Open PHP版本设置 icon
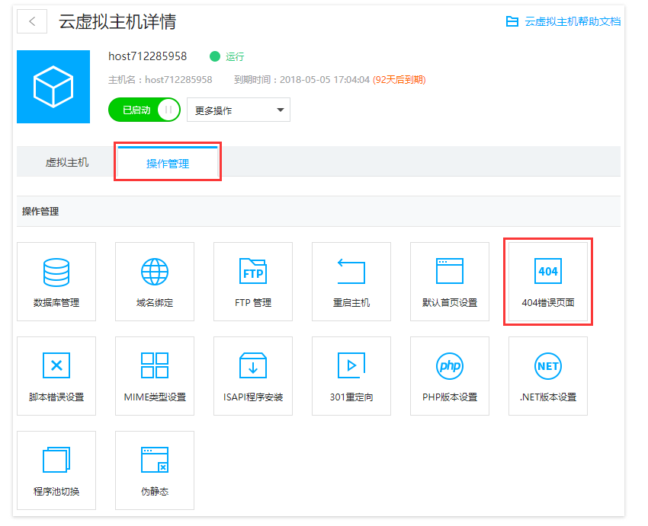 coord(450,366)
